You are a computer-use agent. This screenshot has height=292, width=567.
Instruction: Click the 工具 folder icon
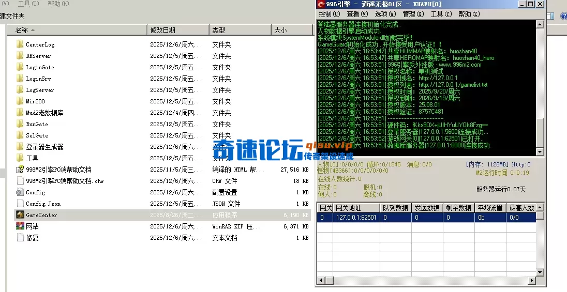point(20,158)
